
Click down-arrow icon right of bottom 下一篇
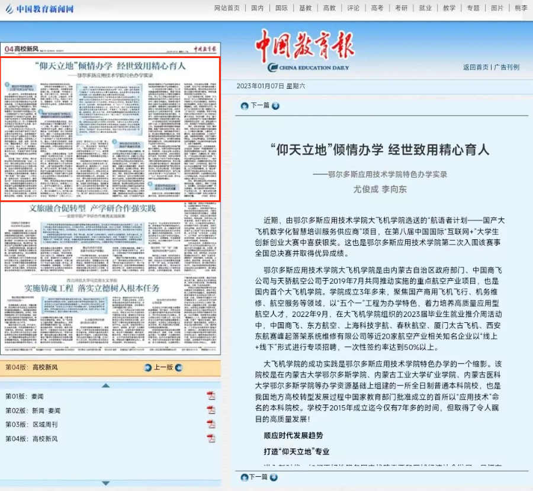[x=275, y=477]
